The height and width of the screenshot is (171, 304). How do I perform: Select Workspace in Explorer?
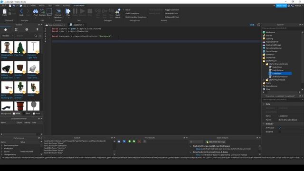coord(270,32)
